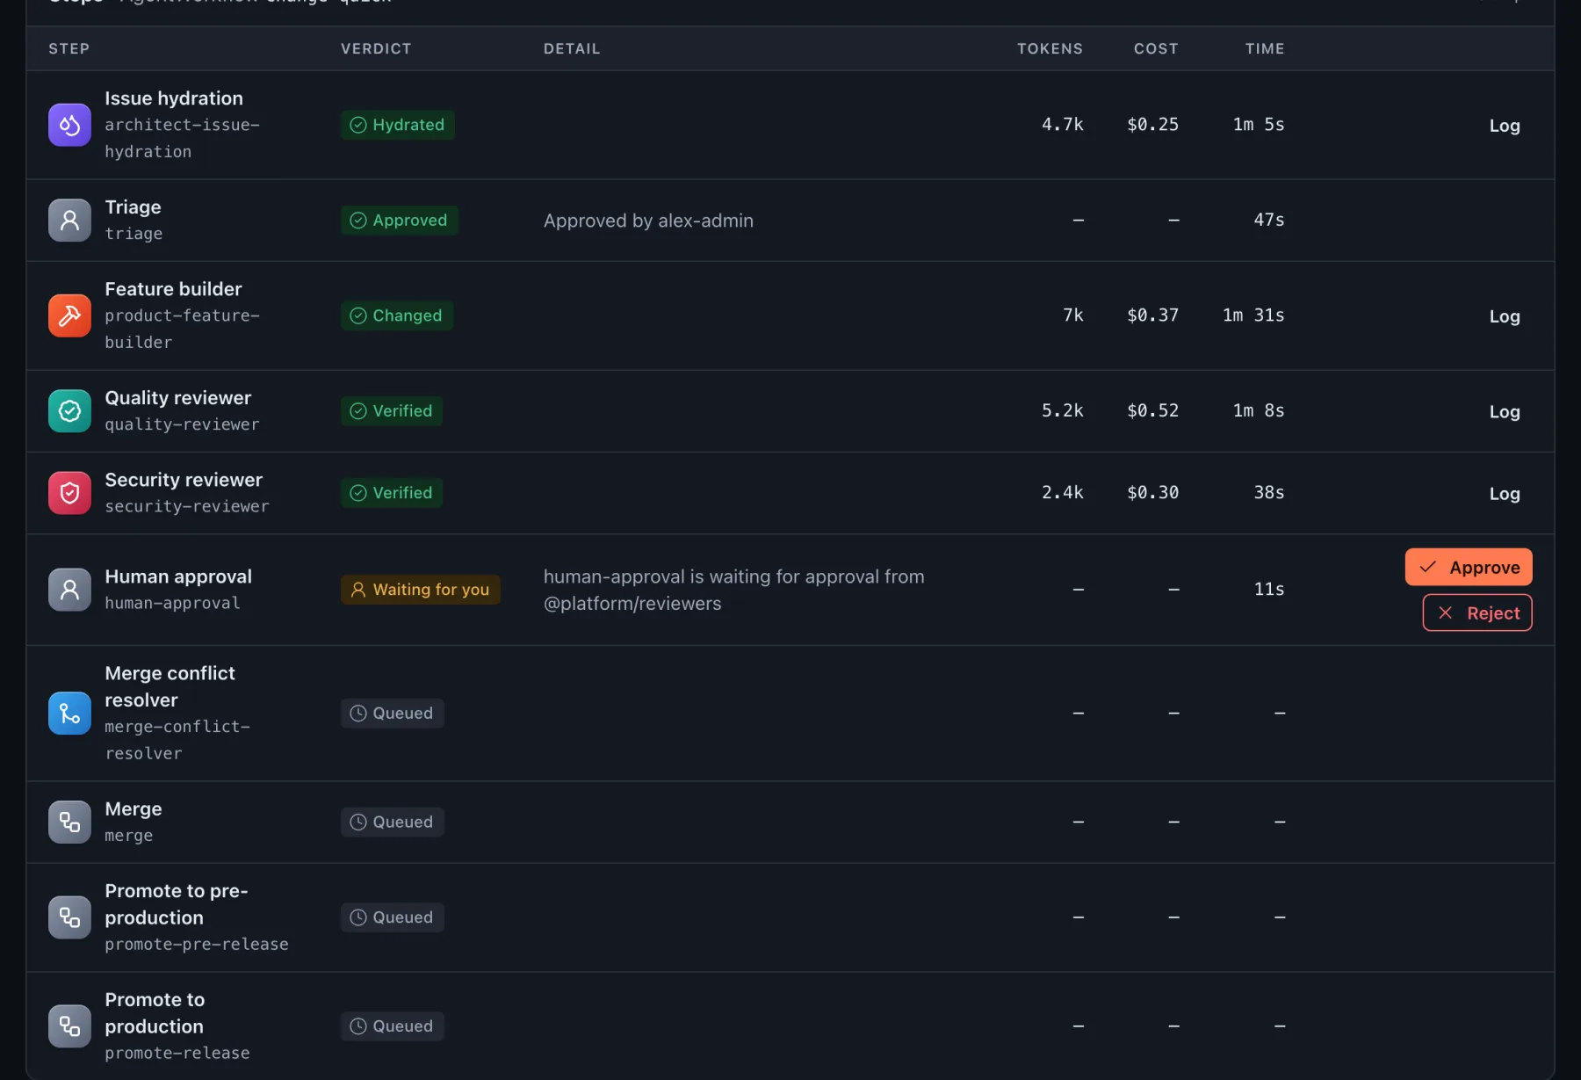1581x1080 pixels.
Task: Click the Waiting for you badge
Action: click(x=420, y=590)
